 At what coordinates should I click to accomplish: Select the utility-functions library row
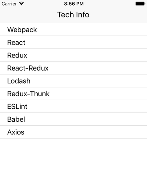[x=73, y=81]
